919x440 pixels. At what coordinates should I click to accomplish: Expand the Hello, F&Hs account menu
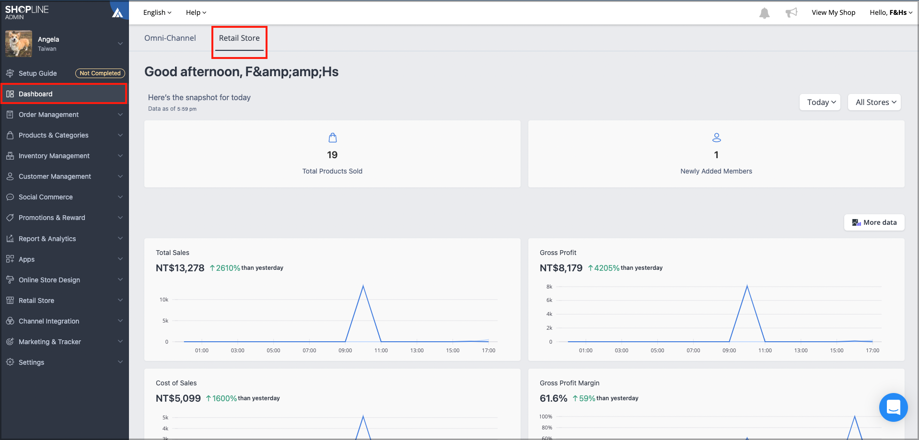click(x=891, y=12)
